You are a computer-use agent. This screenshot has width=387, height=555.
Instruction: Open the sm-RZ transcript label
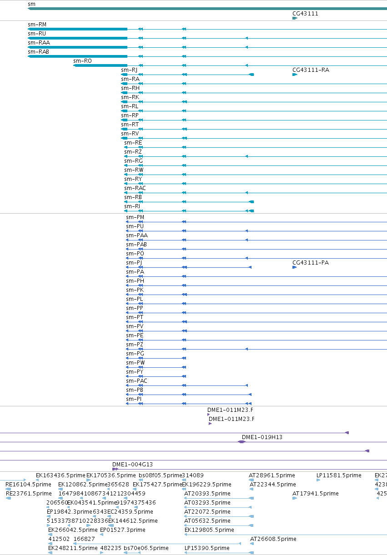point(133,152)
